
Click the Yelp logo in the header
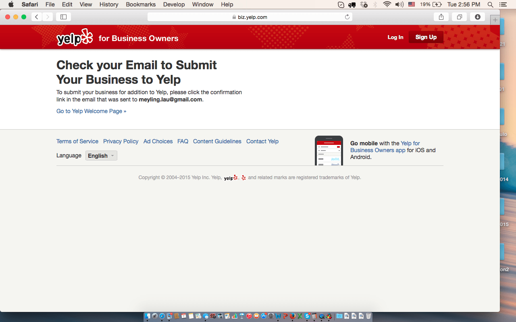[x=75, y=37]
